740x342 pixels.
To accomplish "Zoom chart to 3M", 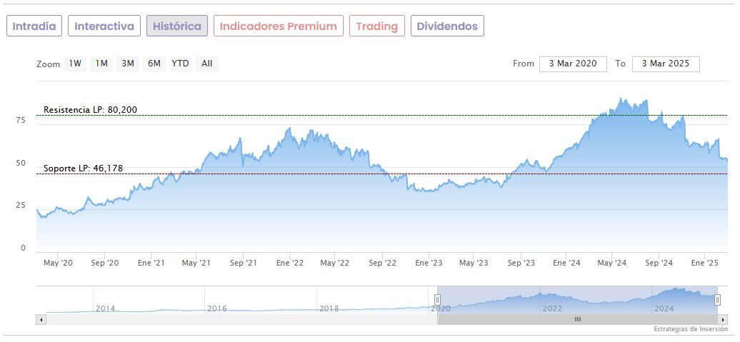I will point(128,64).
